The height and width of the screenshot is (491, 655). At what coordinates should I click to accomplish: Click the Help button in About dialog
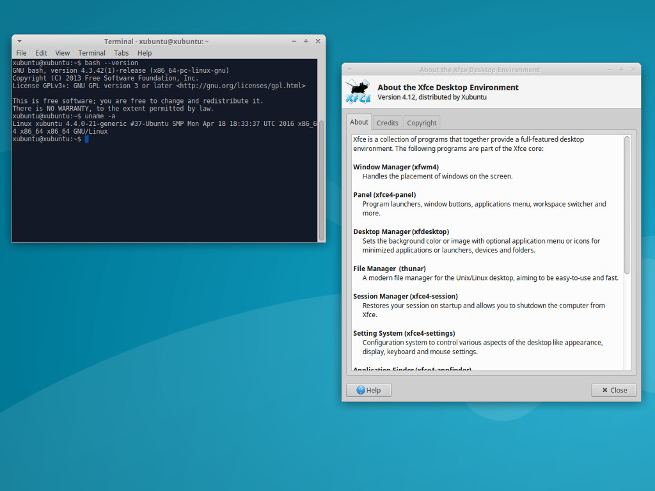[x=368, y=390]
